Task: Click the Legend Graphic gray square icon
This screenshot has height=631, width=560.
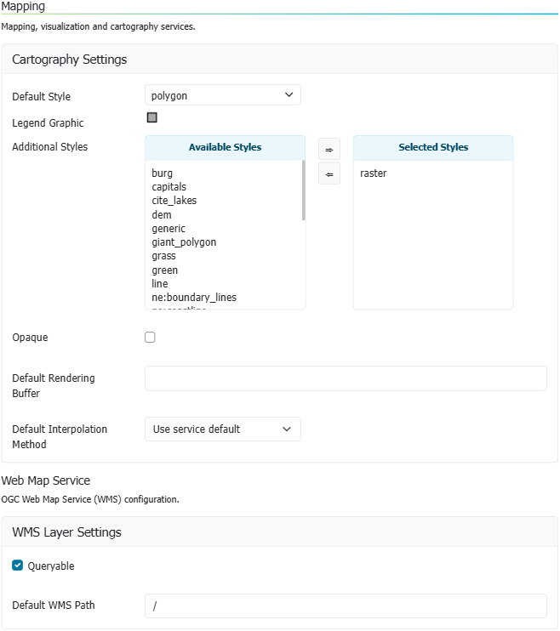Action: click(x=151, y=118)
